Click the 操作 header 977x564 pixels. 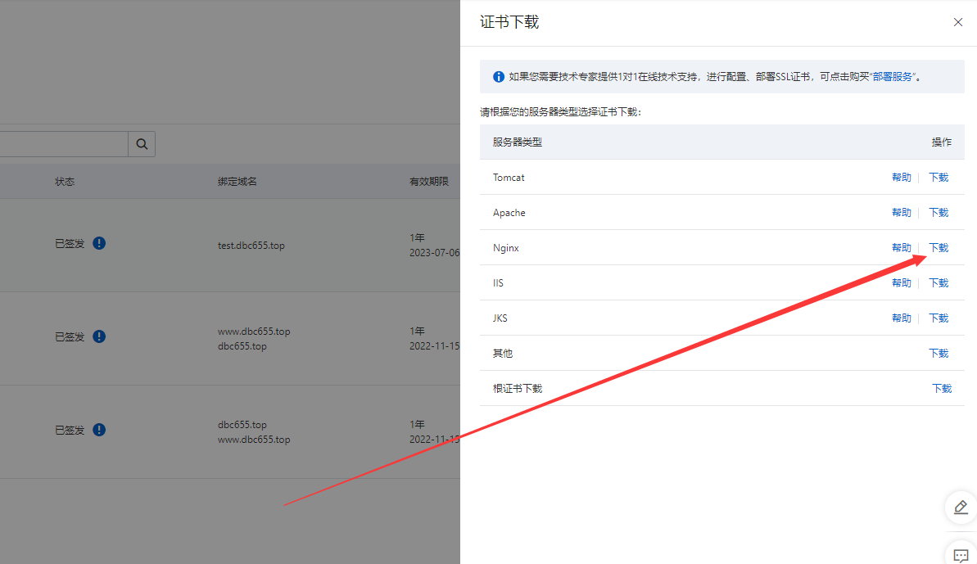pos(942,142)
